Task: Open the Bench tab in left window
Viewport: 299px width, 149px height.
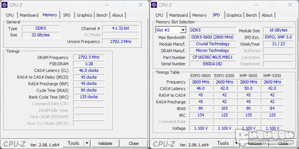Action: pos(102,15)
